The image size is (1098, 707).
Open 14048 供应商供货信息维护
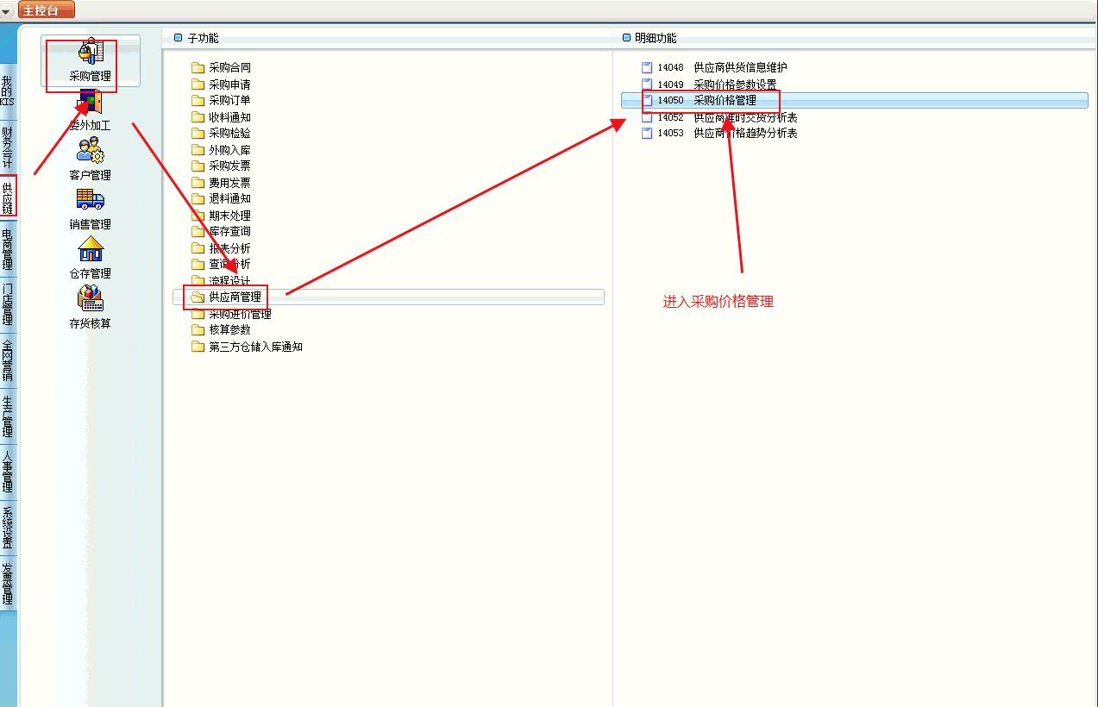714,67
